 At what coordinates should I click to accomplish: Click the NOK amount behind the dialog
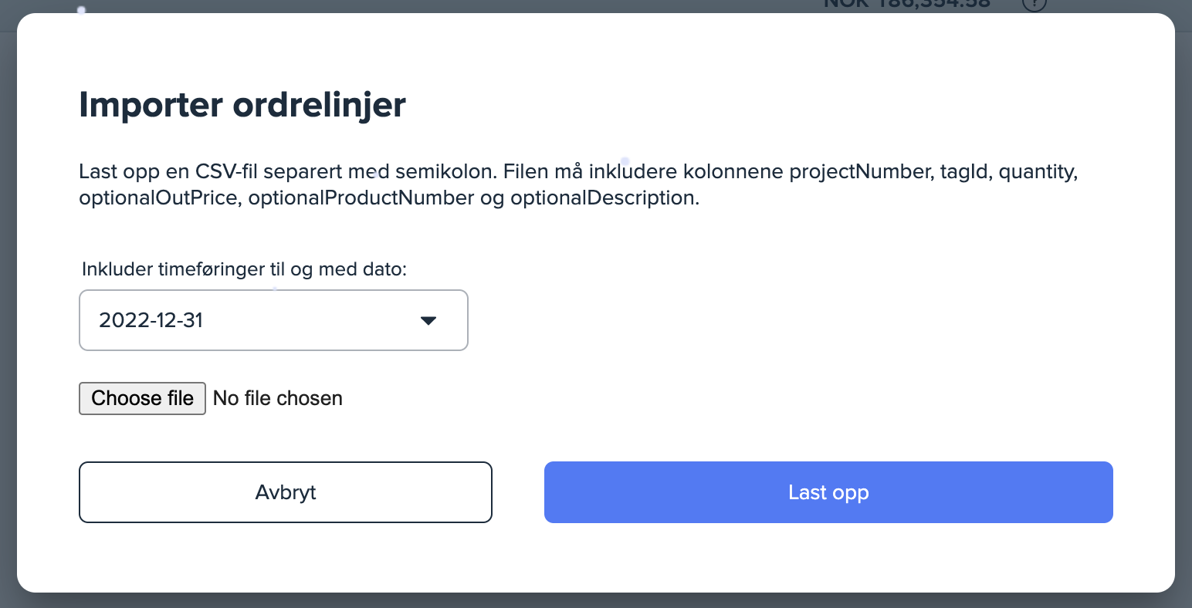[x=907, y=4]
